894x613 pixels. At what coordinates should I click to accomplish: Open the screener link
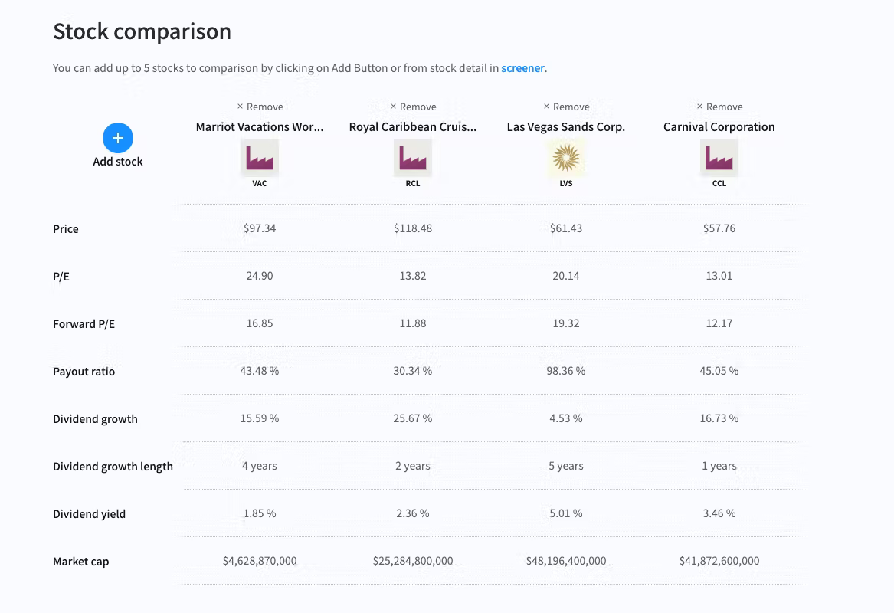point(522,68)
